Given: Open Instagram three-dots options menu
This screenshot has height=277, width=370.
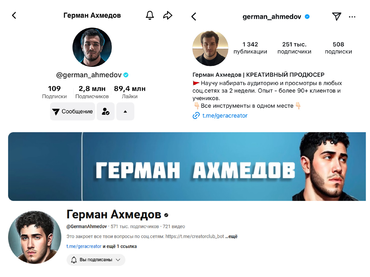Looking at the screenshot, I should point(352,17).
